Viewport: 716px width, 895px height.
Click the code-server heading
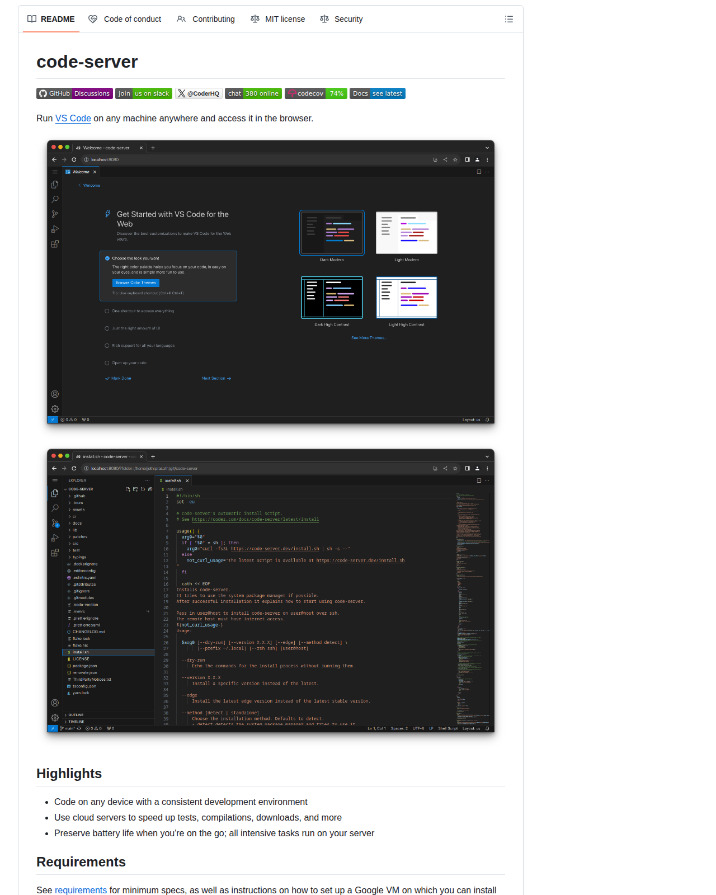click(x=87, y=62)
